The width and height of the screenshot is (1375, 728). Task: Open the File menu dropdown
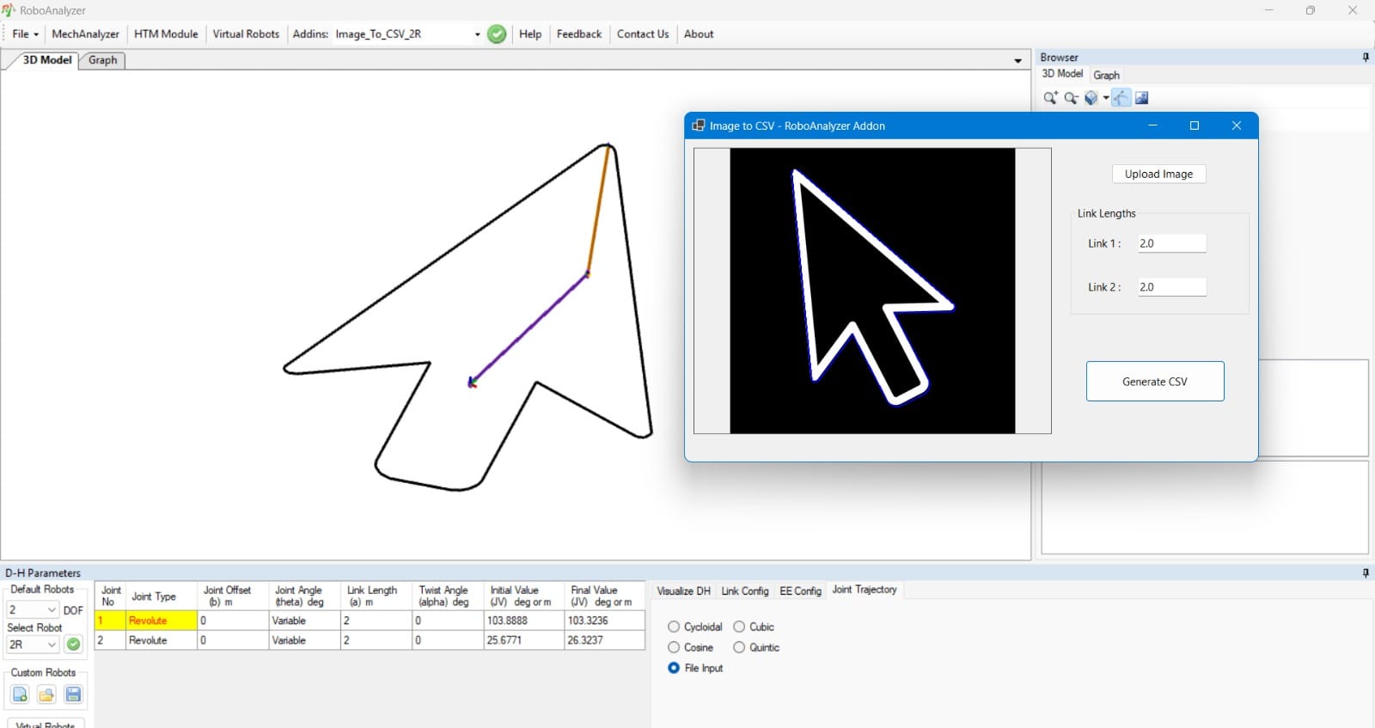point(25,34)
